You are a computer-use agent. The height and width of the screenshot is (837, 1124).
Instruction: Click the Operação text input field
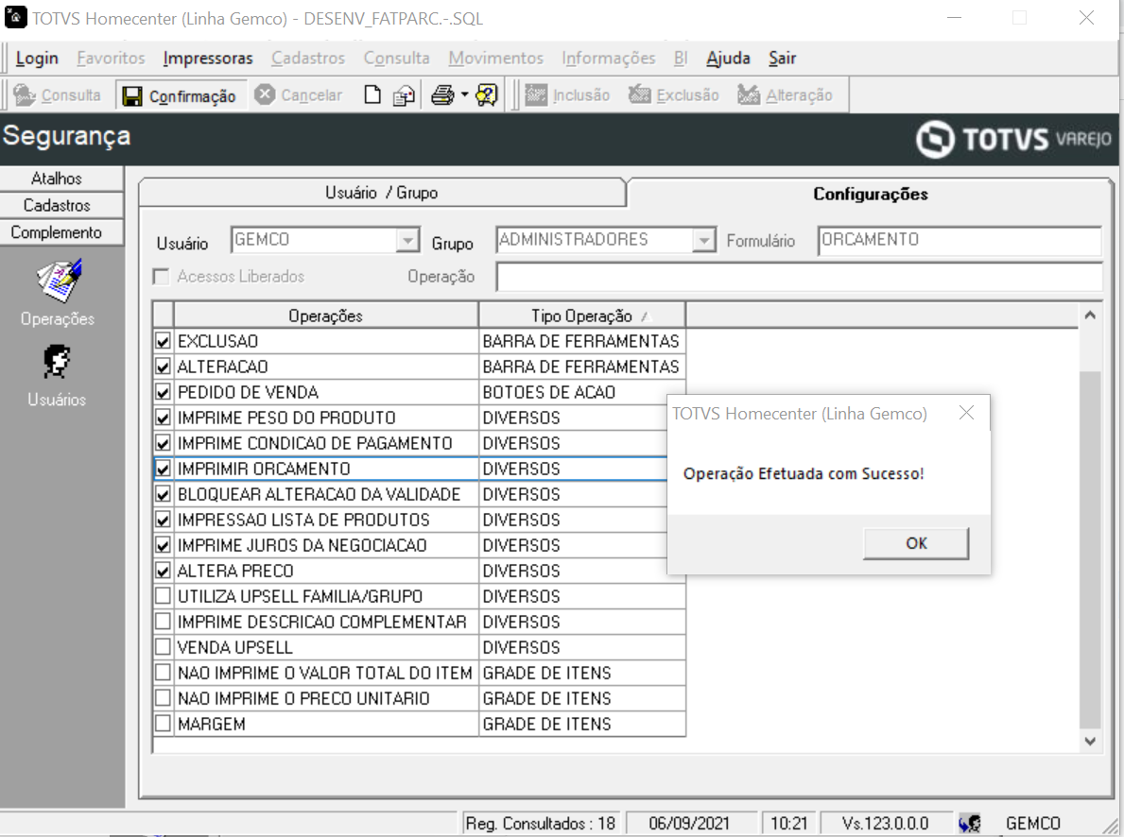(x=799, y=277)
